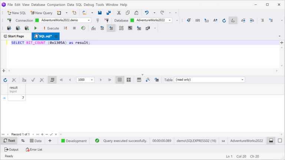Toggle grid view for the results
Viewport: 285px width, 160px height.
tap(120, 80)
